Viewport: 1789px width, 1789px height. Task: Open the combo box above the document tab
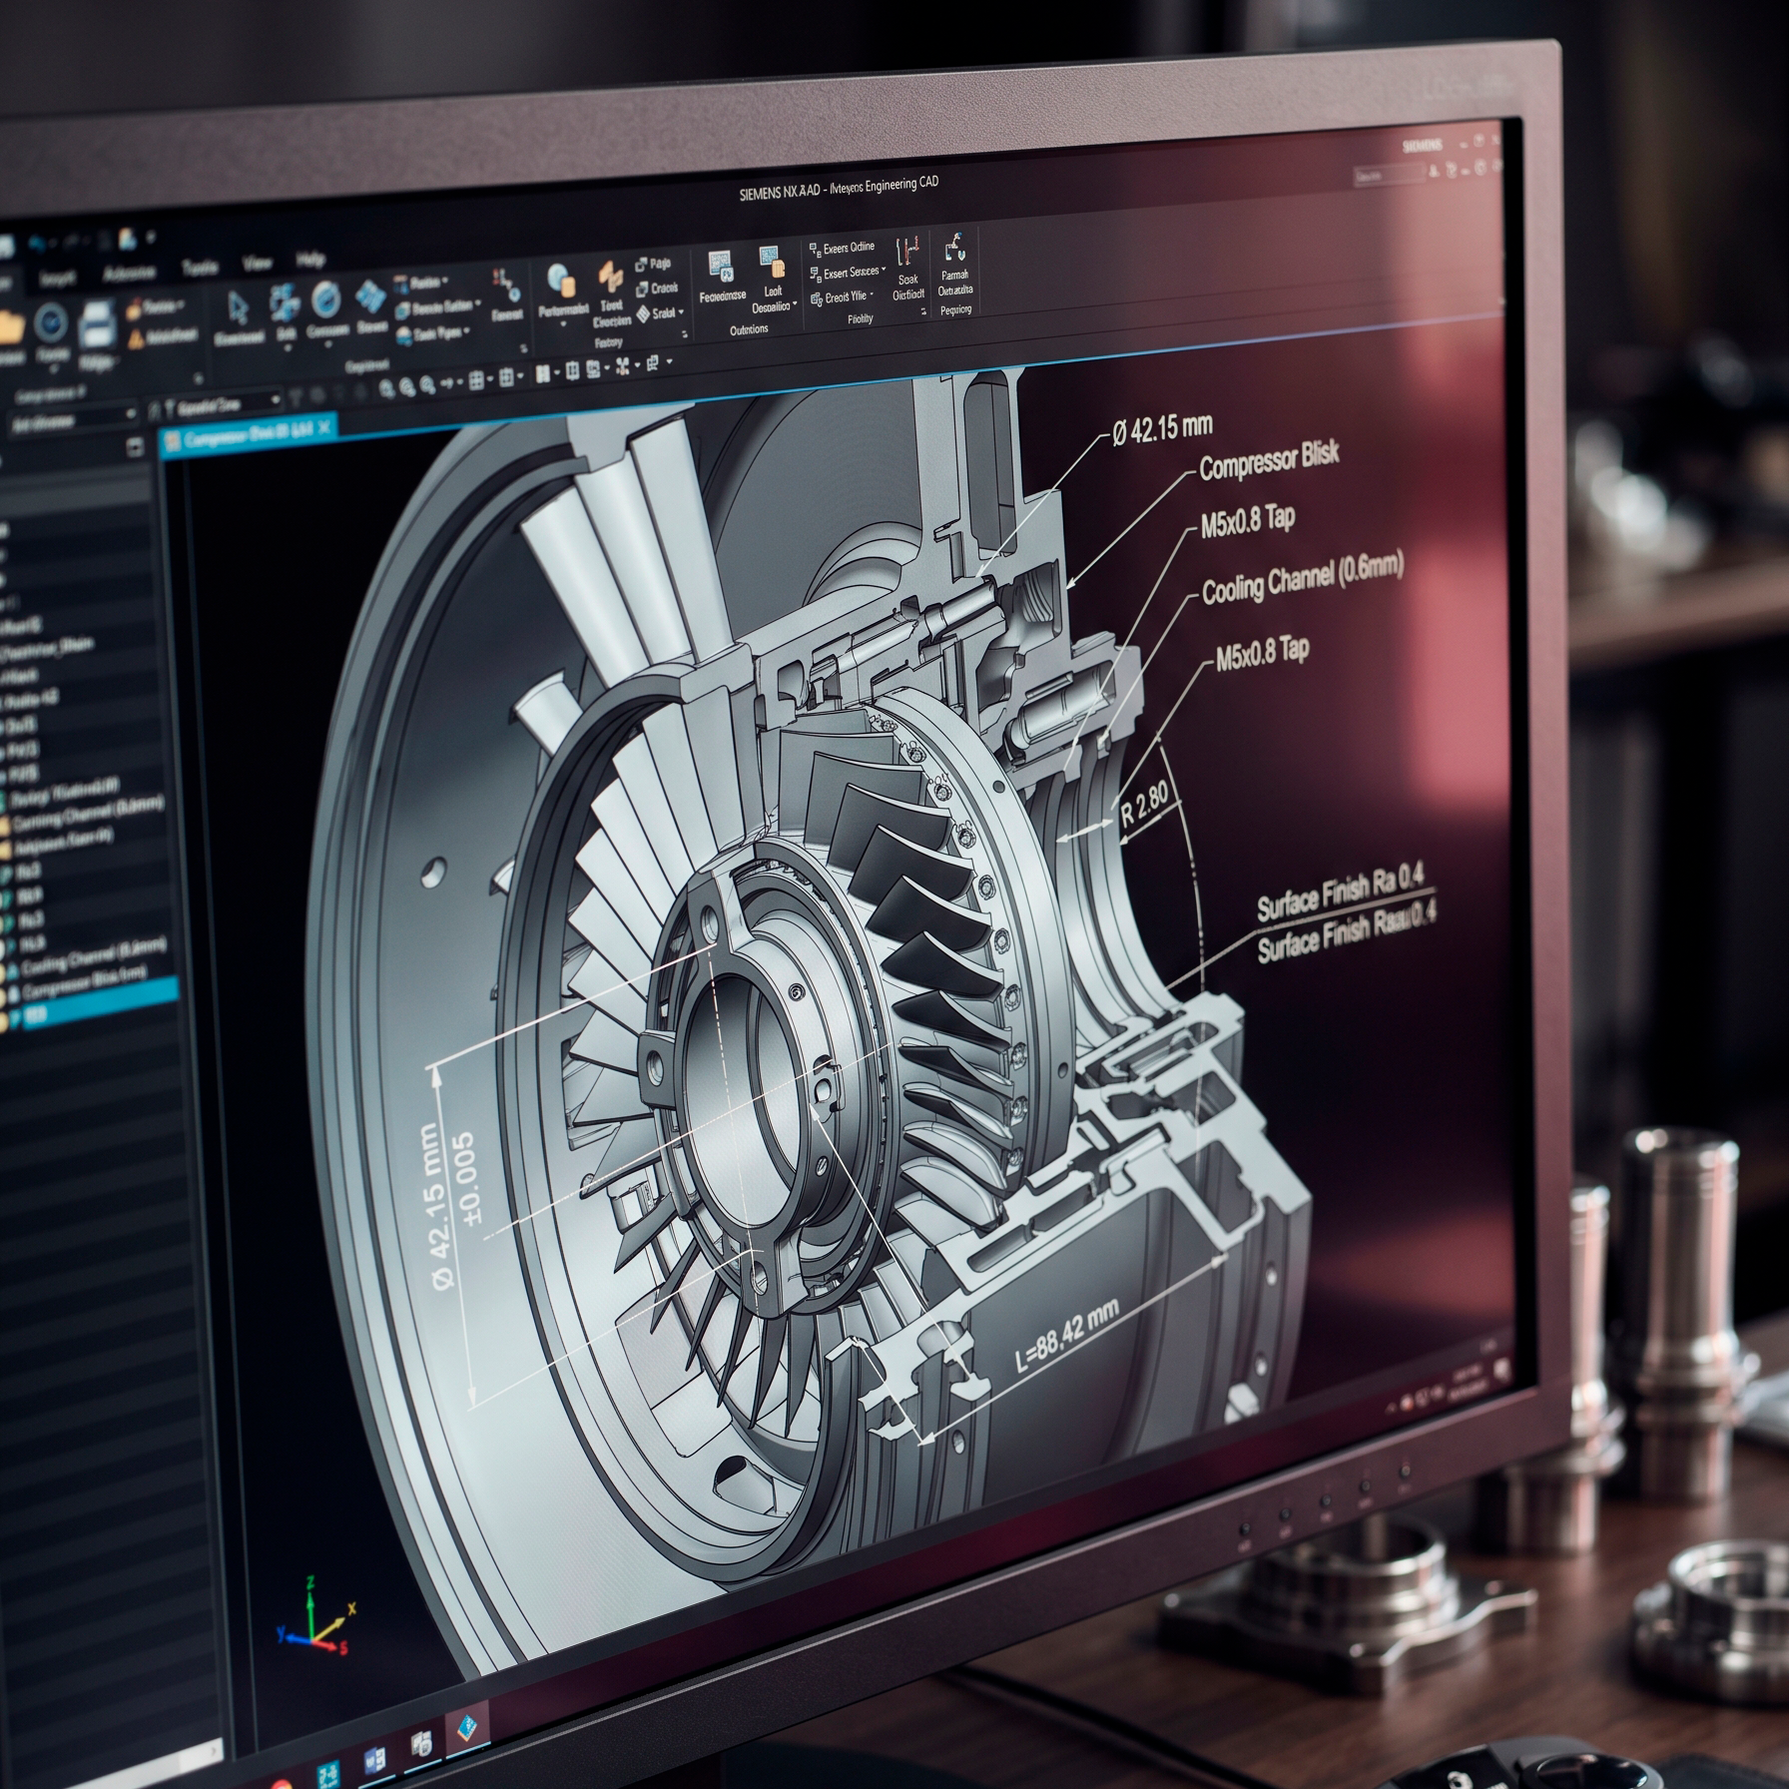point(217,404)
